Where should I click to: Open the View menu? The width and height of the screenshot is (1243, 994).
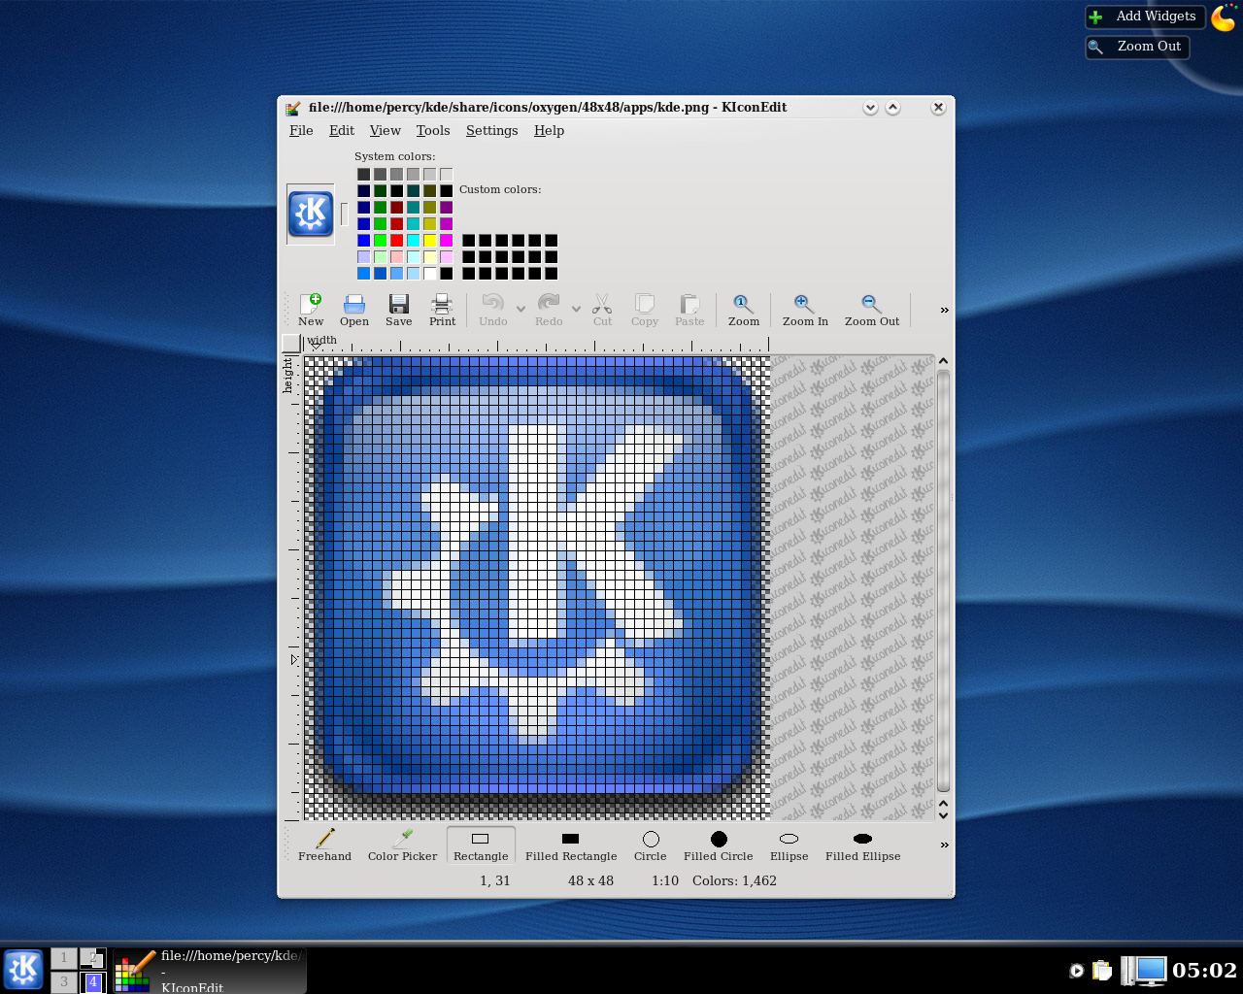tap(385, 130)
